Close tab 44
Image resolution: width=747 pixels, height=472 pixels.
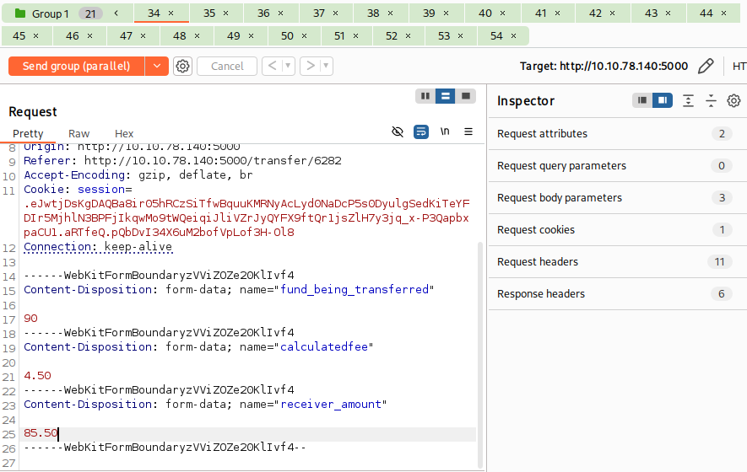coord(723,13)
